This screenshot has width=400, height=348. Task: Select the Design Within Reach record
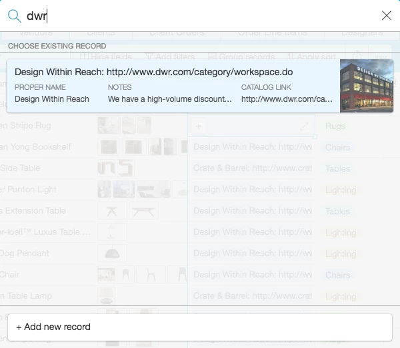(x=200, y=86)
